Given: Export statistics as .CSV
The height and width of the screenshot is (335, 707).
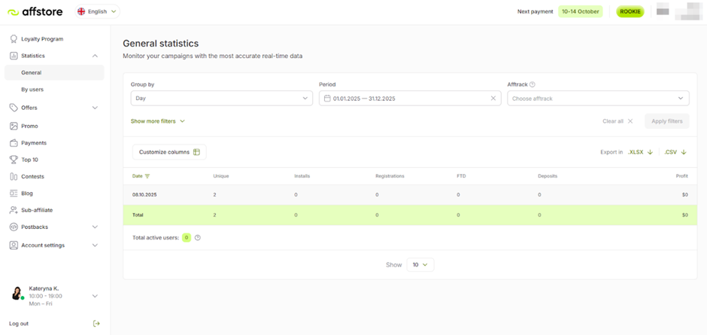Looking at the screenshot, I should (675, 152).
